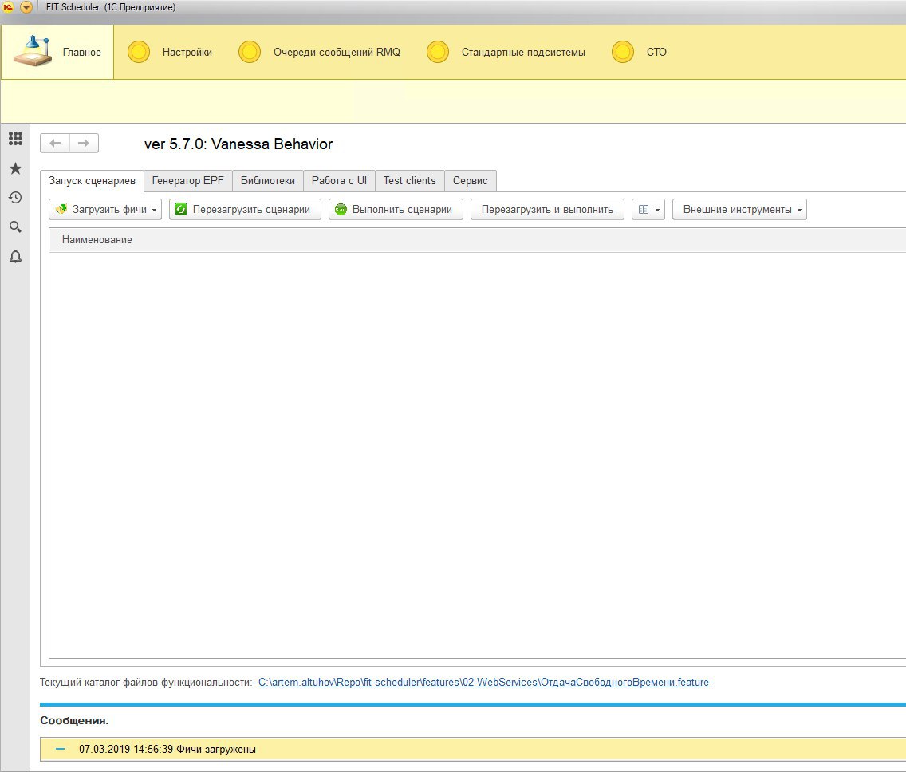Switch to the Запуск сценариев tab
Viewport: 906px width, 772px height.
tap(92, 180)
